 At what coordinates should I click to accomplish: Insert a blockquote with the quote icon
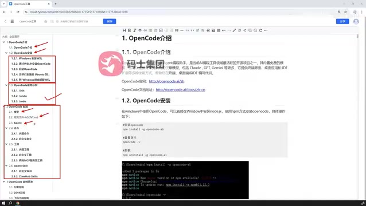(x=177, y=30)
